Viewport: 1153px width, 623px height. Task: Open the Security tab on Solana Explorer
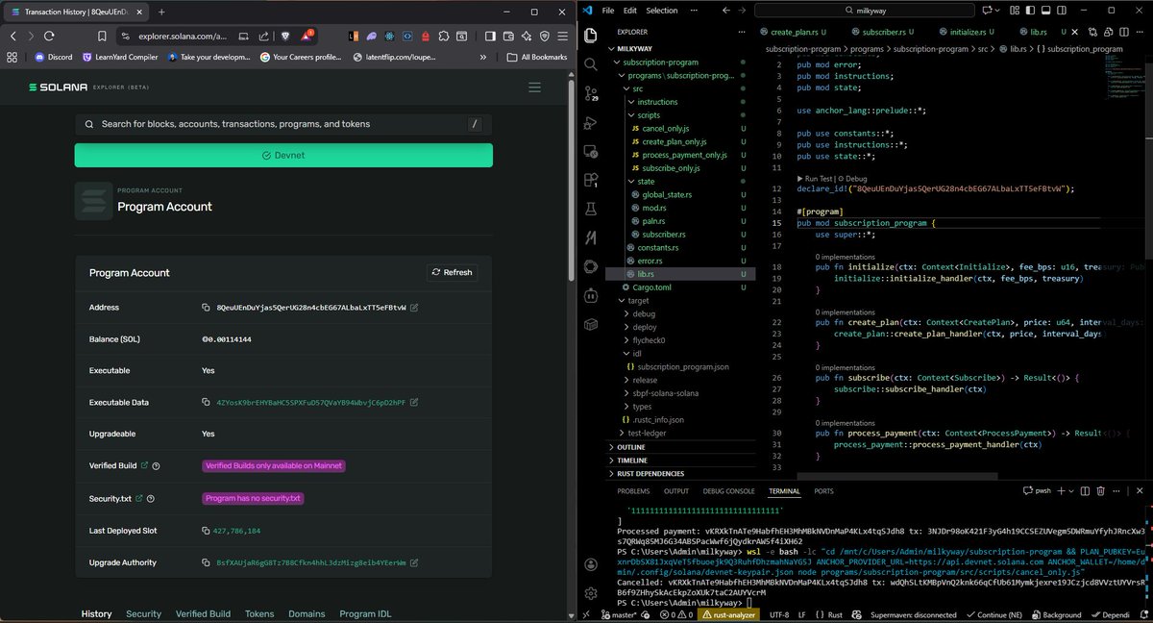coord(144,613)
